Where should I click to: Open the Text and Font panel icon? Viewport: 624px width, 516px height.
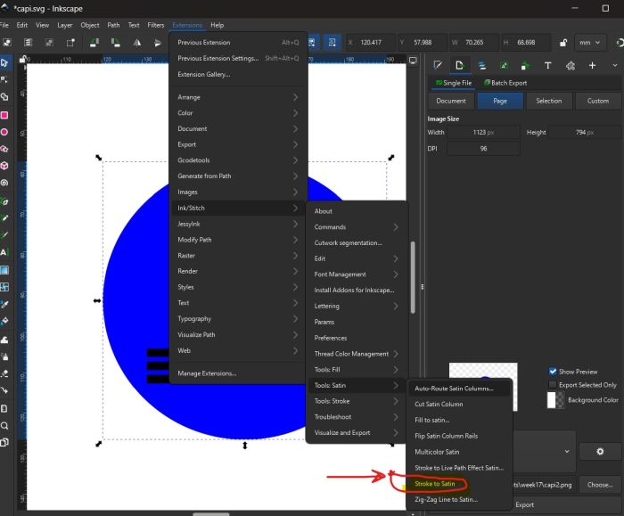547,66
